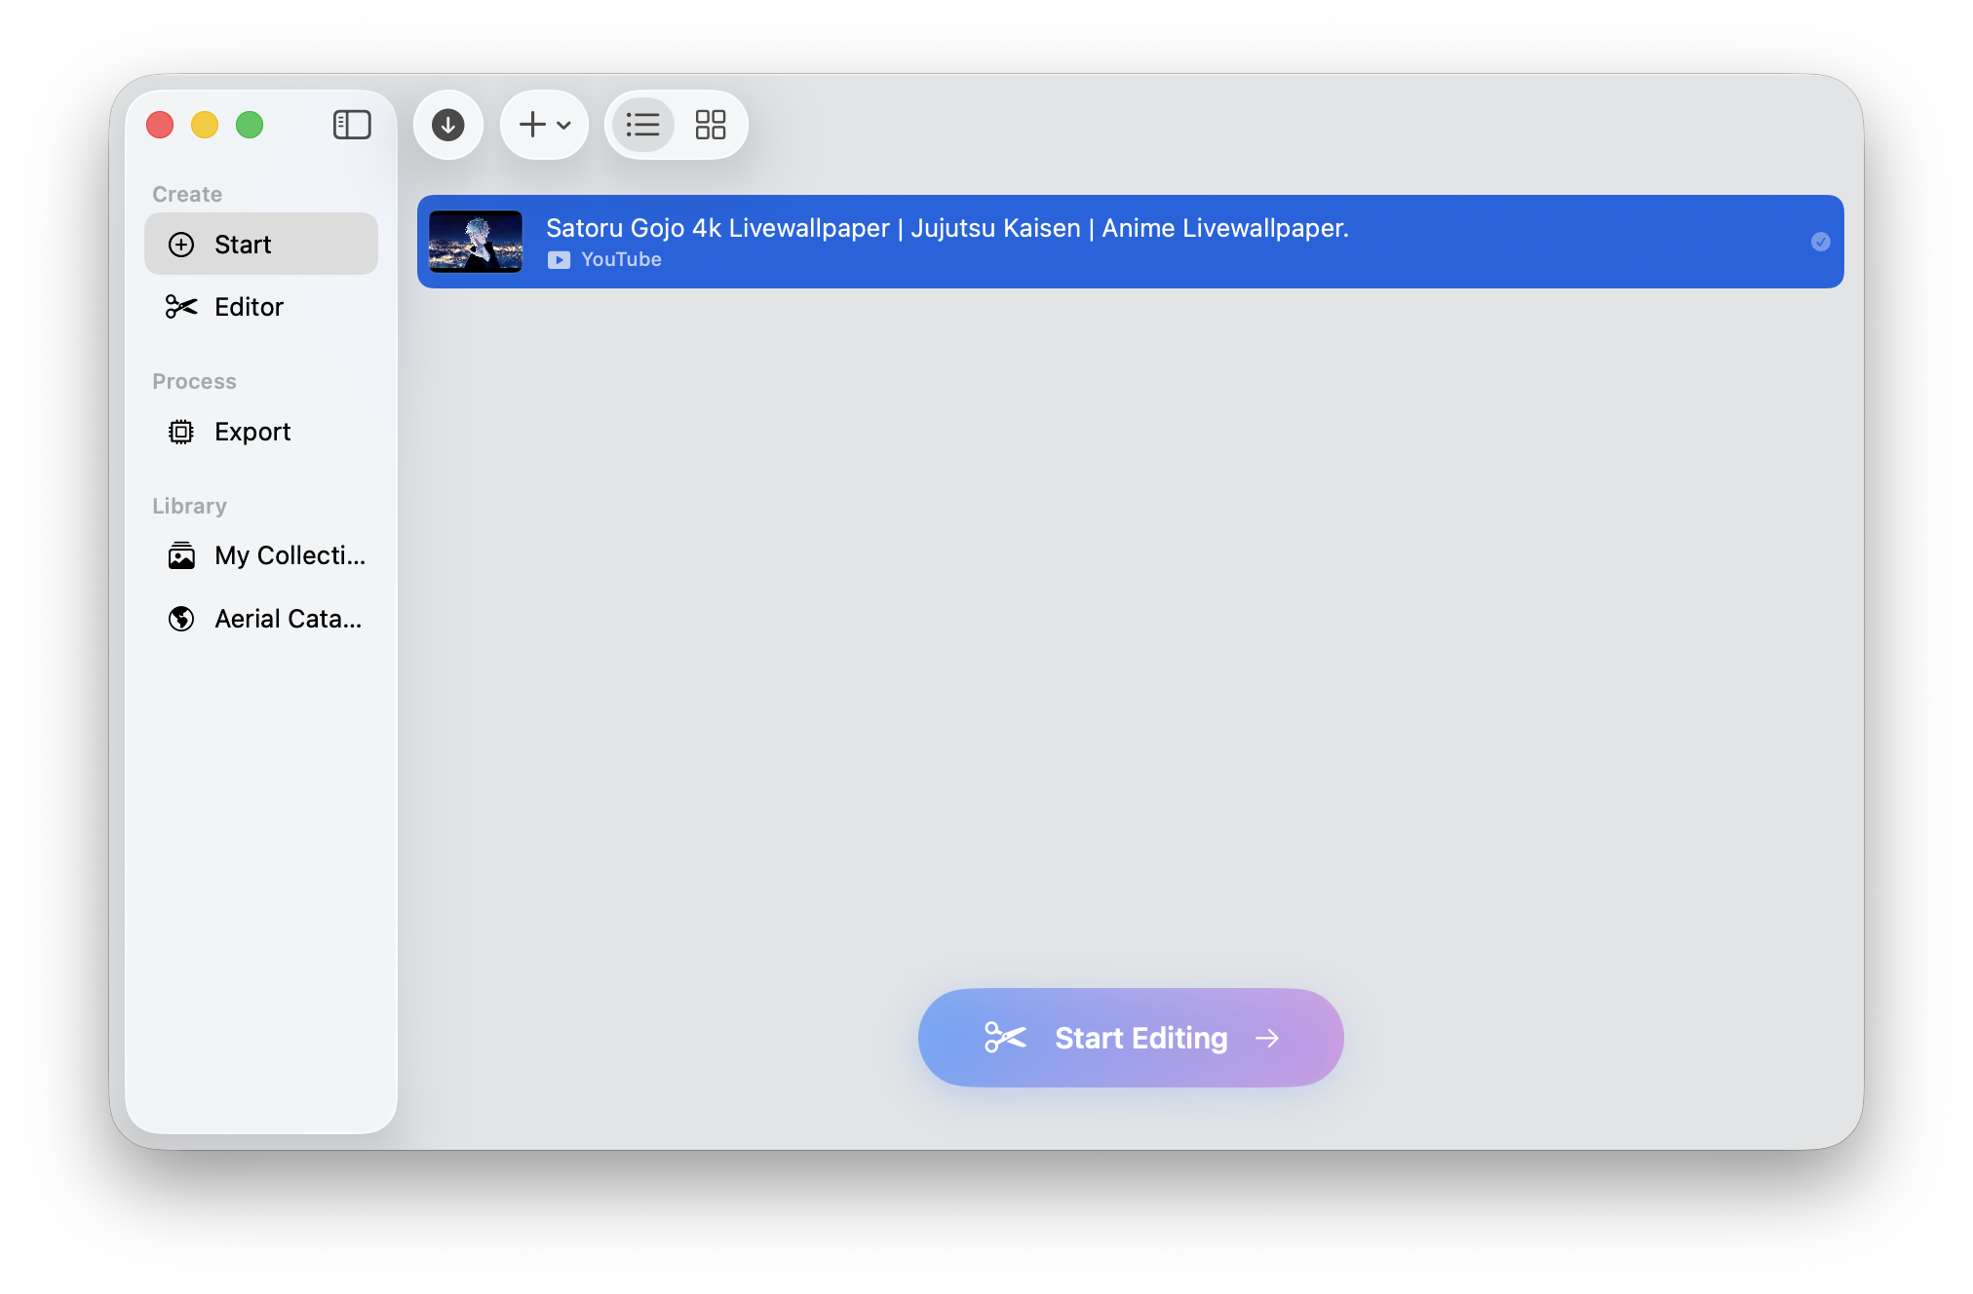This screenshot has height=1294, width=1973.
Task: Toggle the checkmark on Satoru Gojo item
Action: coord(1820,242)
